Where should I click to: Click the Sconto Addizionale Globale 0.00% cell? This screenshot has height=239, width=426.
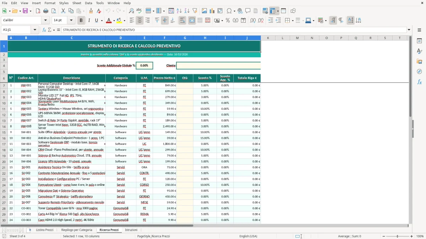click(144, 66)
